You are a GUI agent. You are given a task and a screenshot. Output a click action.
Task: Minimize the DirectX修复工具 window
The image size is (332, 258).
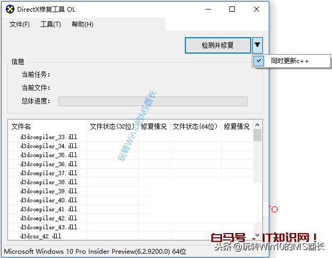208,9
